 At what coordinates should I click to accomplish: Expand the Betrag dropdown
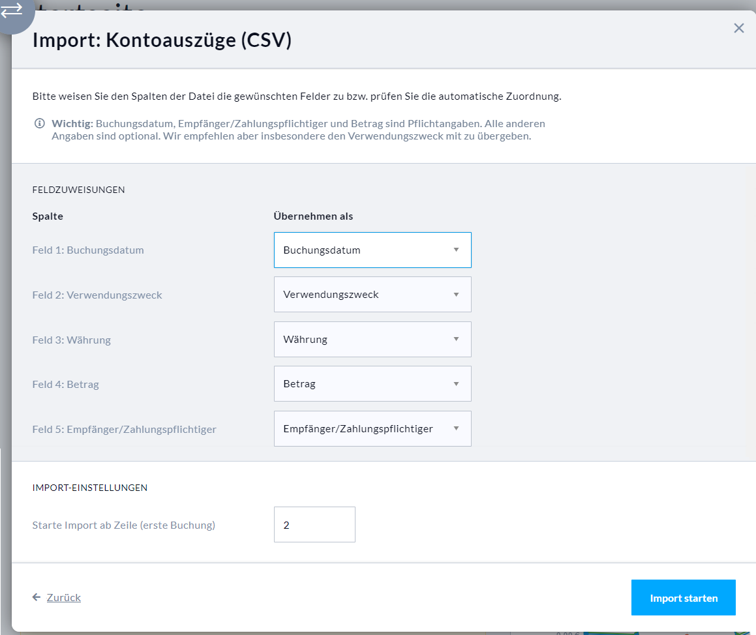(x=372, y=384)
